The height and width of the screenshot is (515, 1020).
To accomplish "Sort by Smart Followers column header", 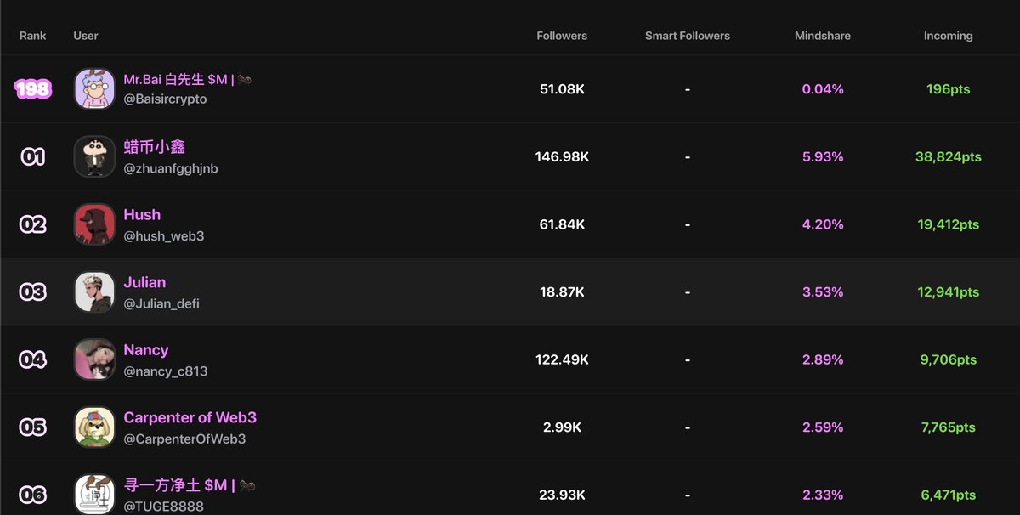I will 687,36.
